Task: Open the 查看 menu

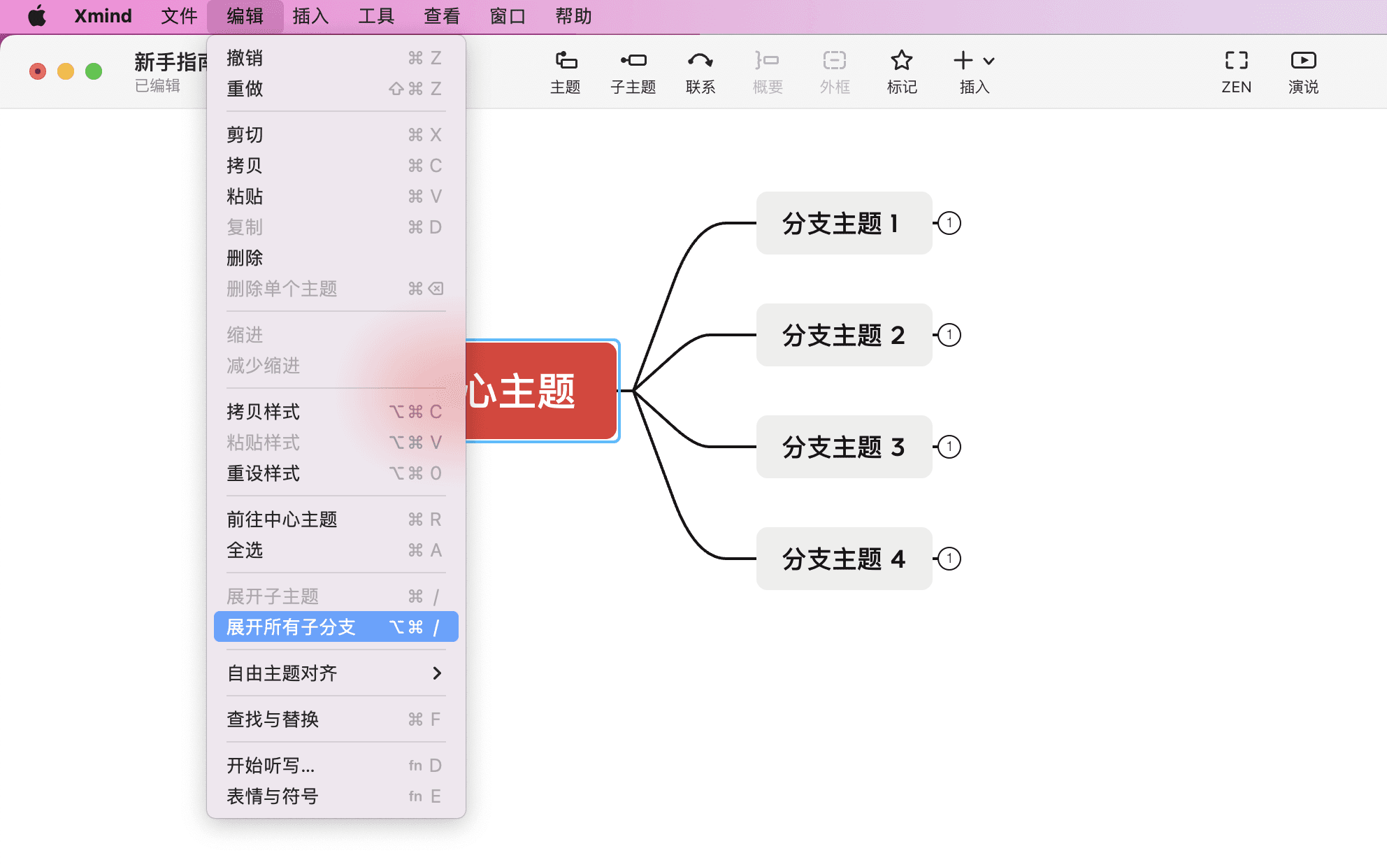Action: click(x=440, y=15)
